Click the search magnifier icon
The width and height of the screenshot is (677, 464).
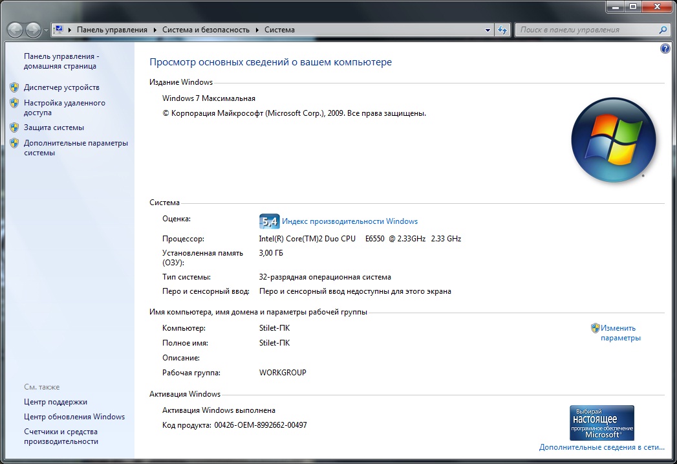(663, 30)
